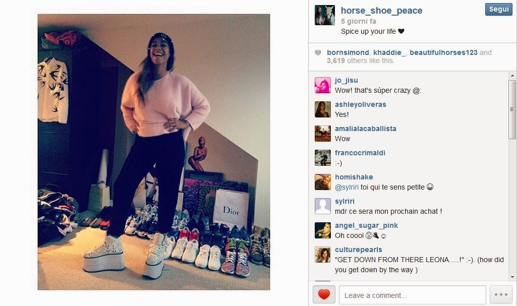Viewport: 517px width, 306px height.
Task: Open the horse_shoe_peace username link
Action: (x=381, y=11)
